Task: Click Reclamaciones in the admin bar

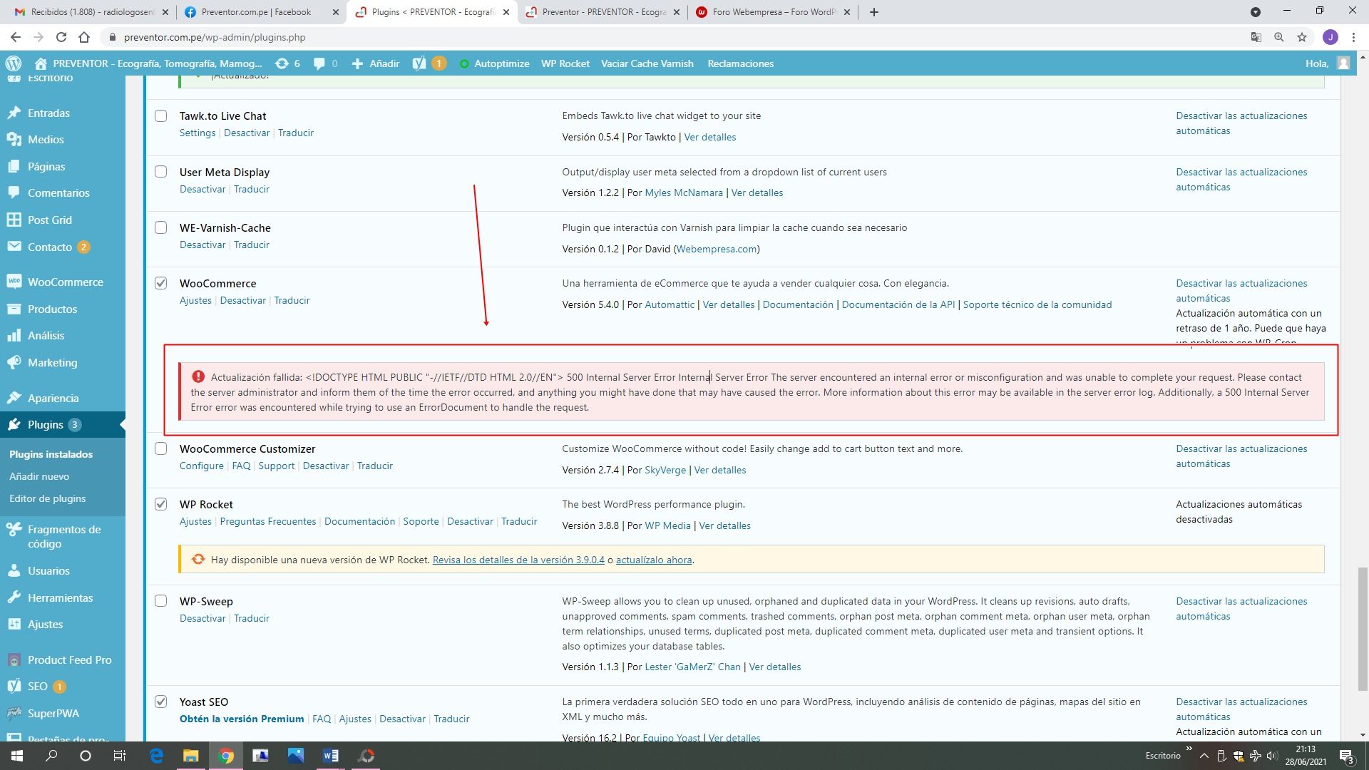Action: point(740,63)
